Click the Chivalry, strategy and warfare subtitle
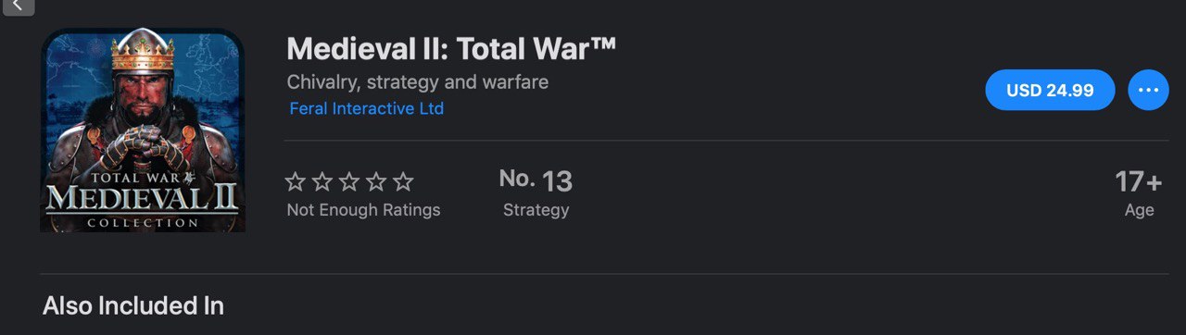The image size is (1186, 335). click(x=418, y=82)
